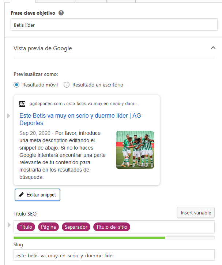Click the AG favicon in snippet preview
Screen dimensions: 222x265
click(x=22, y=104)
